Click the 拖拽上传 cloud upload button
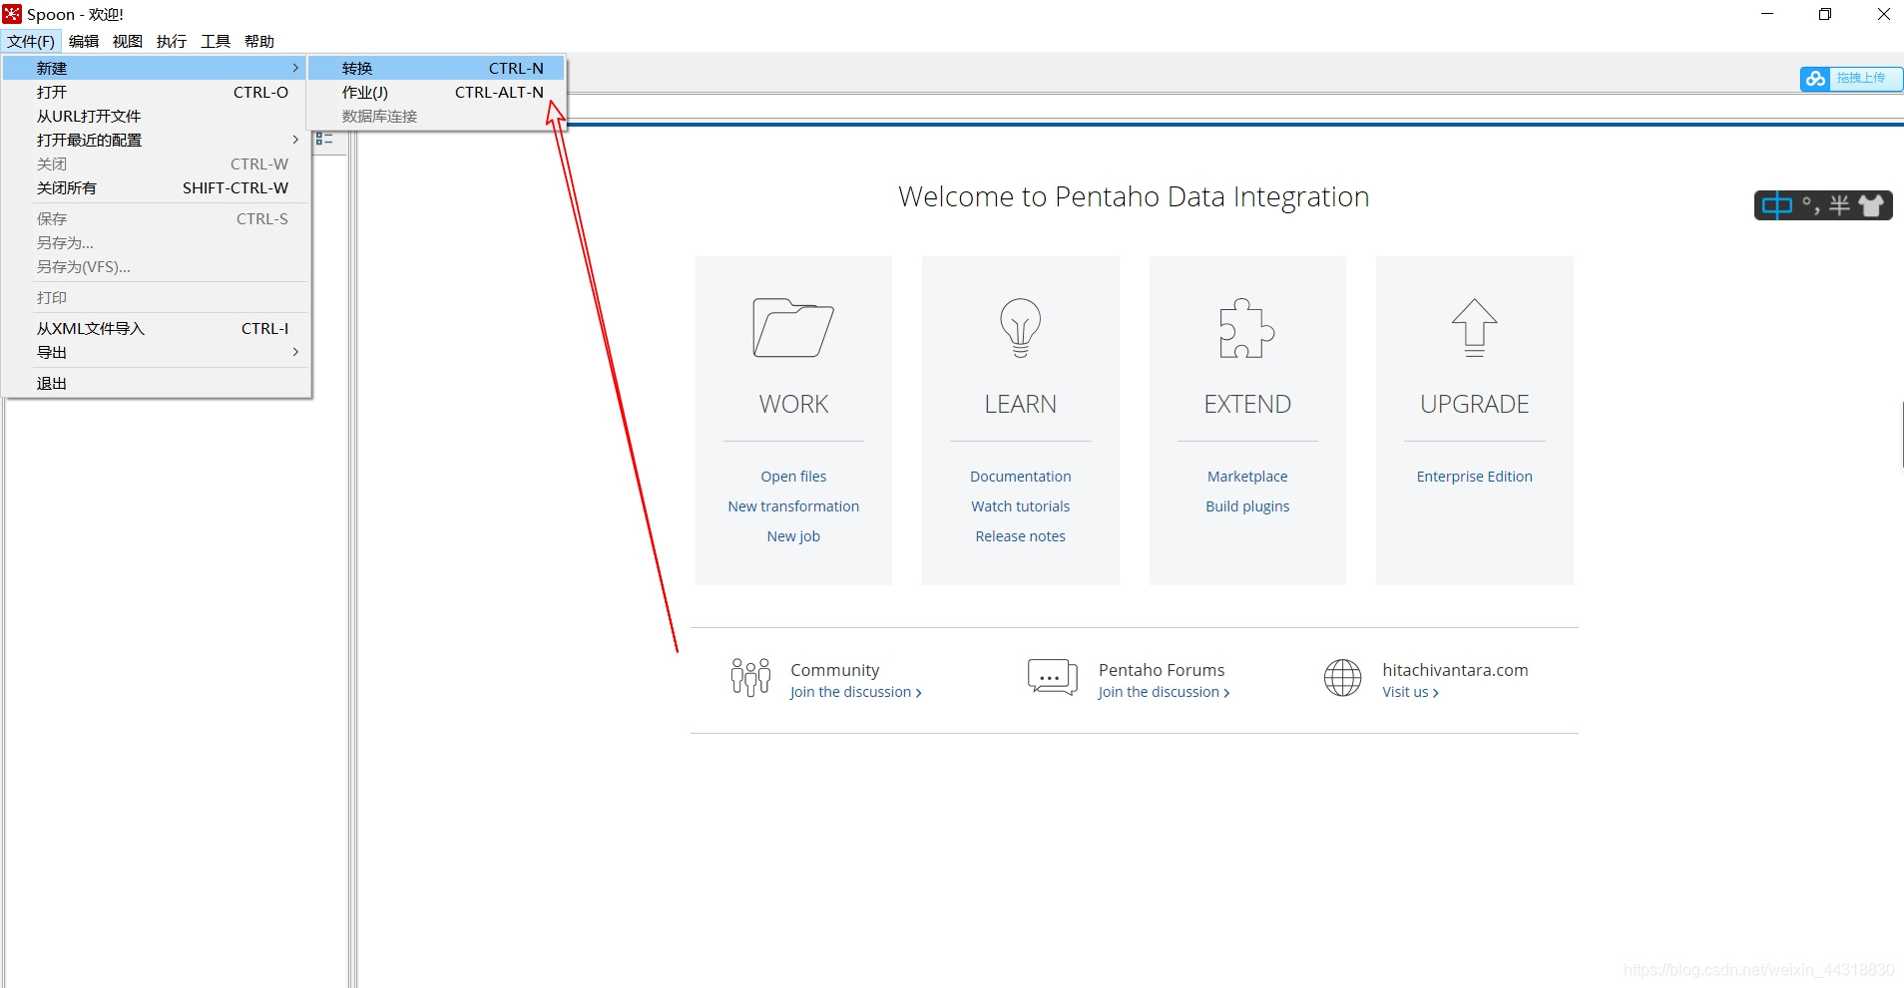Viewport: 1904px width, 988px height. point(1851,79)
